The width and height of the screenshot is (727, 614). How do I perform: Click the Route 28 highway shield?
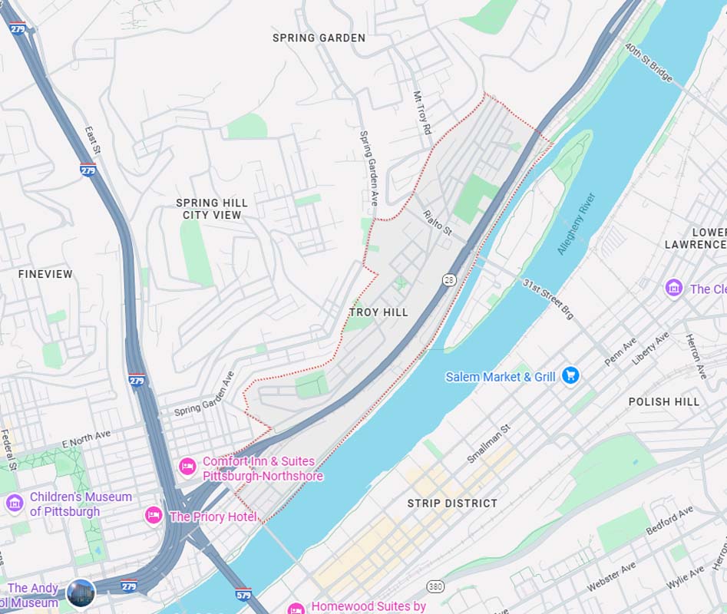pos(449,279)
